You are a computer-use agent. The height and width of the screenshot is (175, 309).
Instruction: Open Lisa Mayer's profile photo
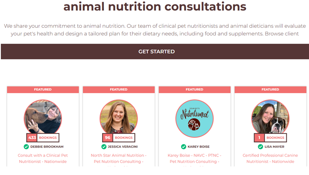pos(270,116)
